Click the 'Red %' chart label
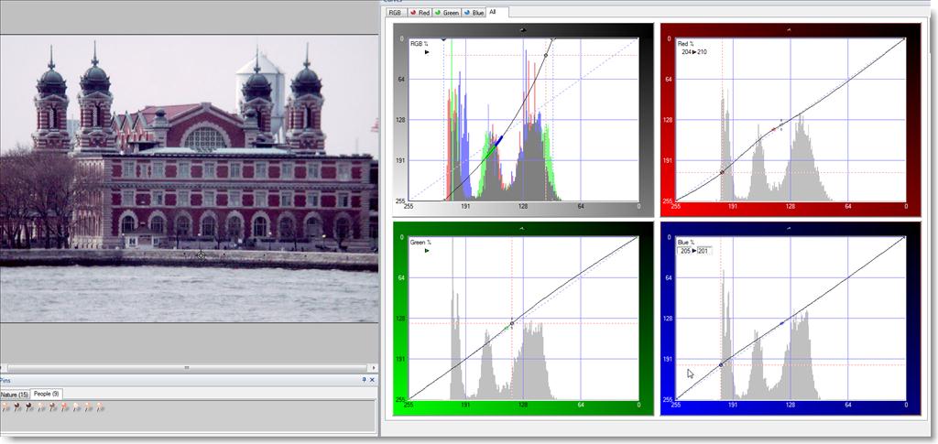The width and height of the screenshot is (938, 444). click(687, 44)
